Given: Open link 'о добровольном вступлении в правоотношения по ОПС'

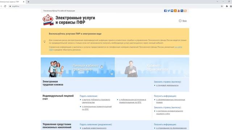Looking at the screenshot, I should (133, 101).
